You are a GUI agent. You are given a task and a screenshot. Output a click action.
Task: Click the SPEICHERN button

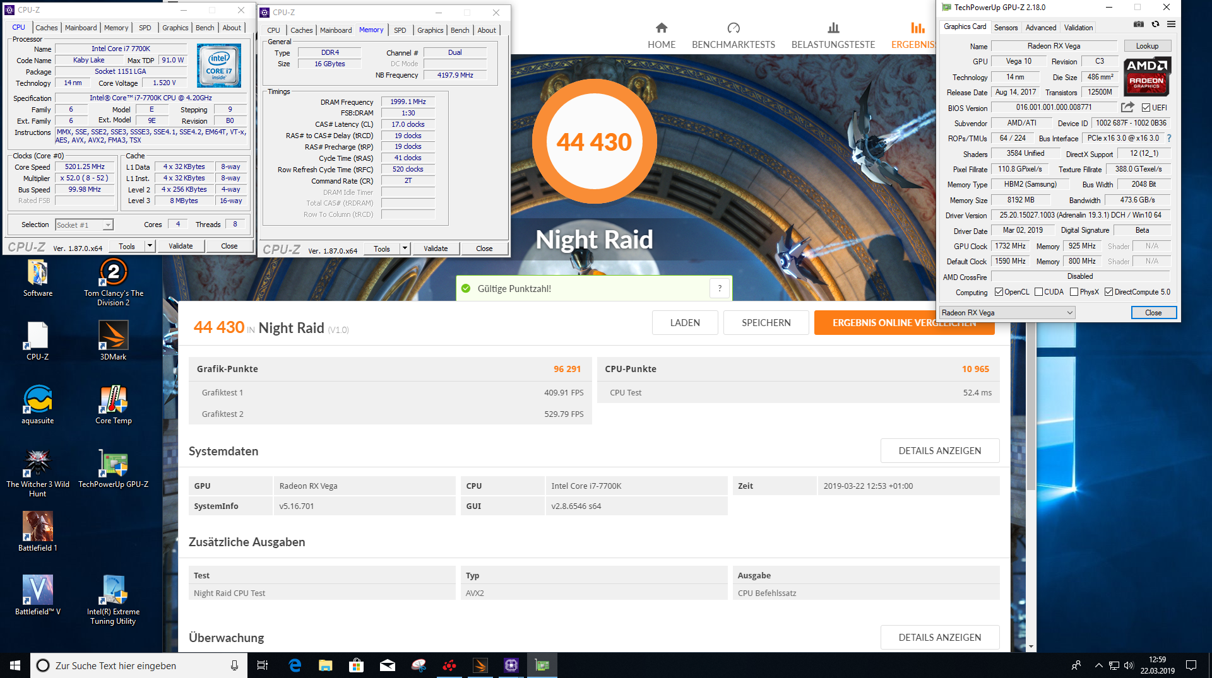[x=766, y=322]
